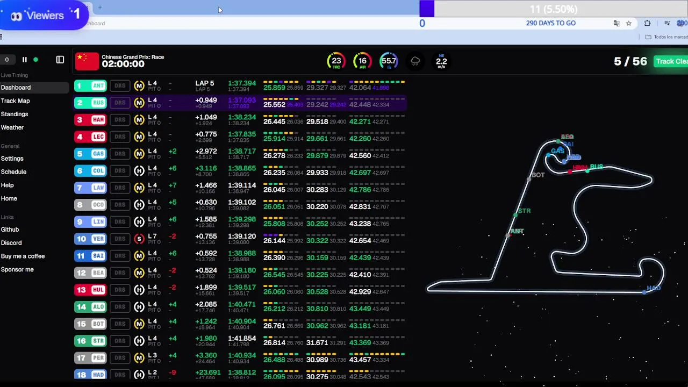This screenshot has width=688, height=387.
Task: Select driver BEA position badge
Action: point(90,273)
